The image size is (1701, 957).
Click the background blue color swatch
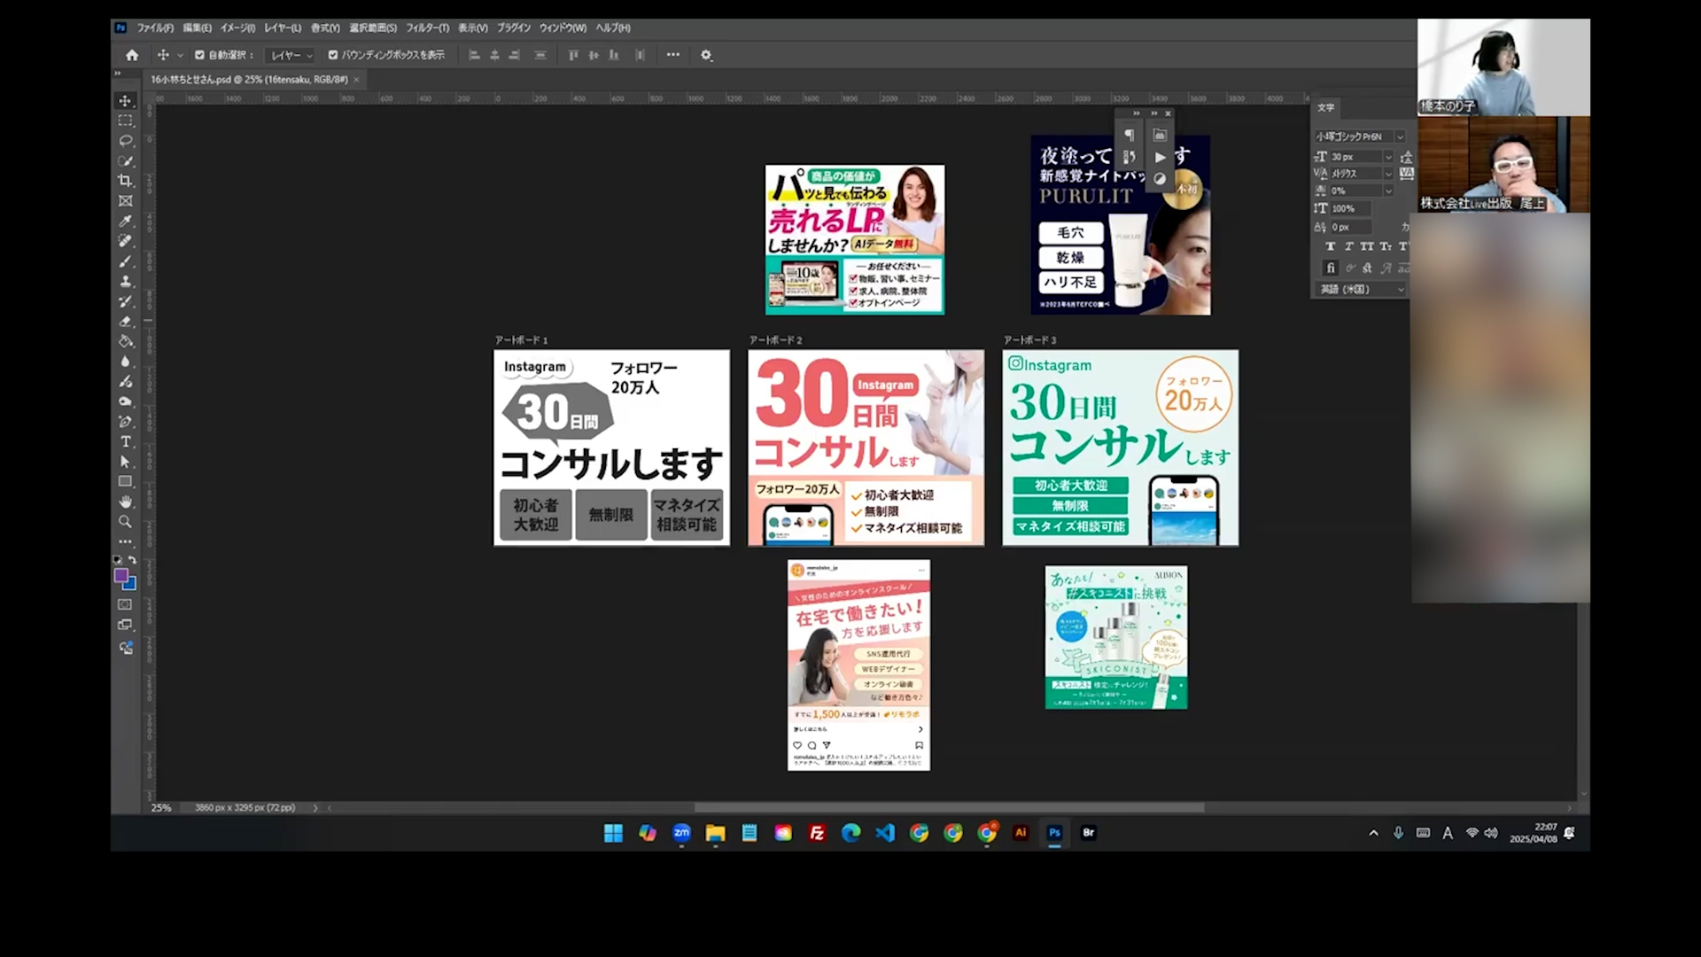132,586
